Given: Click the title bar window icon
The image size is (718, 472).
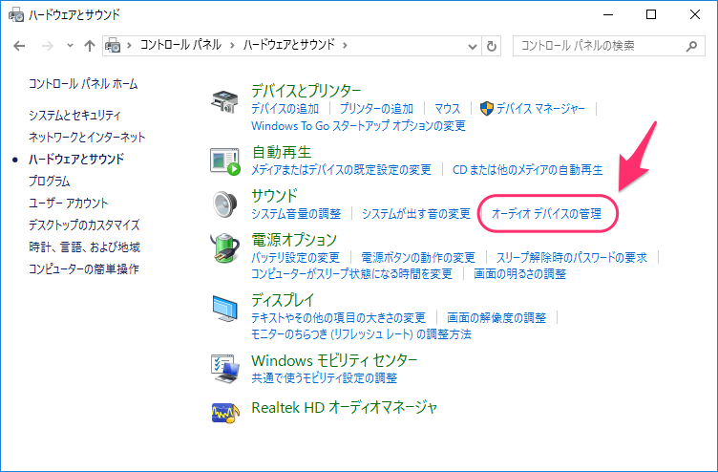Looking at the screenshot, I should [16, 14].
